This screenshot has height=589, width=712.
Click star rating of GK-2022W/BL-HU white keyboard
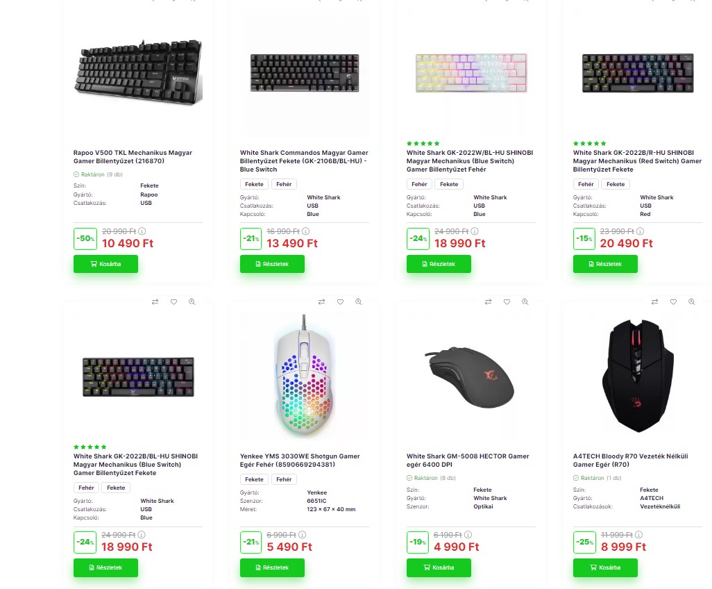click(x=423, y=144)
